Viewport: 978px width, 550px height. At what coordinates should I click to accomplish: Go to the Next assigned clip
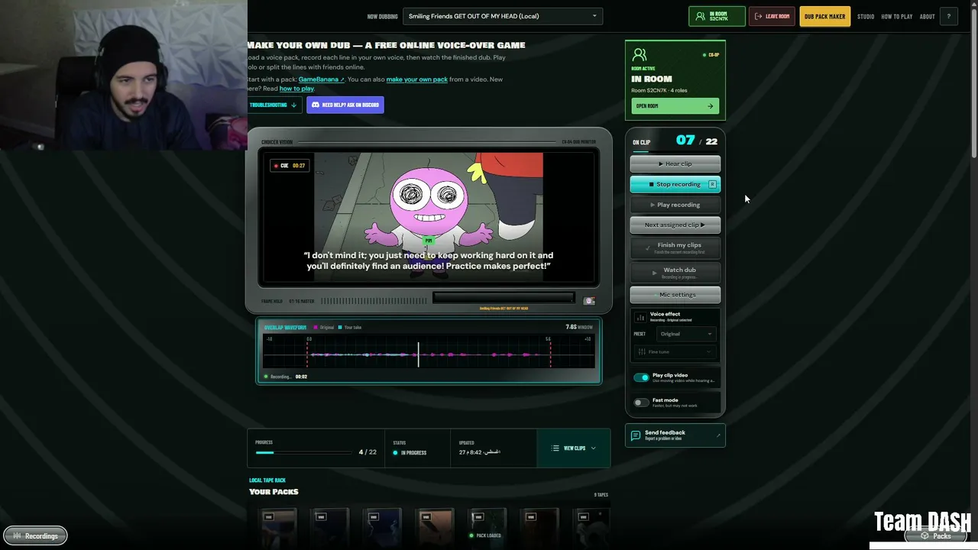pyautogui.click(x=675, y=225)
